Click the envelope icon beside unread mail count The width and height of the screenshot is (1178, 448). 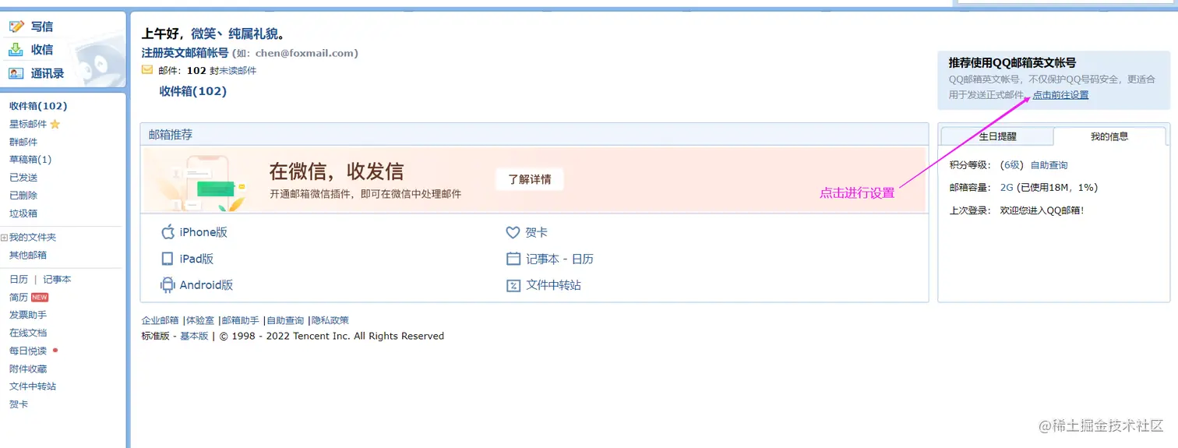click(x=147, y=69)
